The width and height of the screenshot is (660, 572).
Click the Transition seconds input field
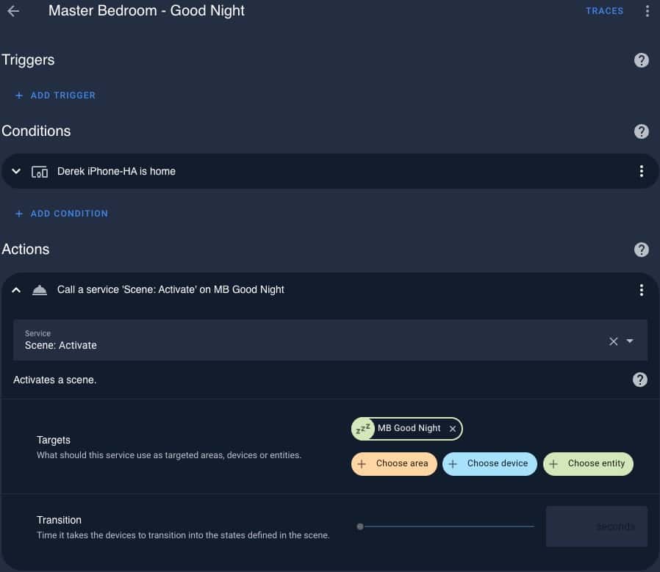596,526
